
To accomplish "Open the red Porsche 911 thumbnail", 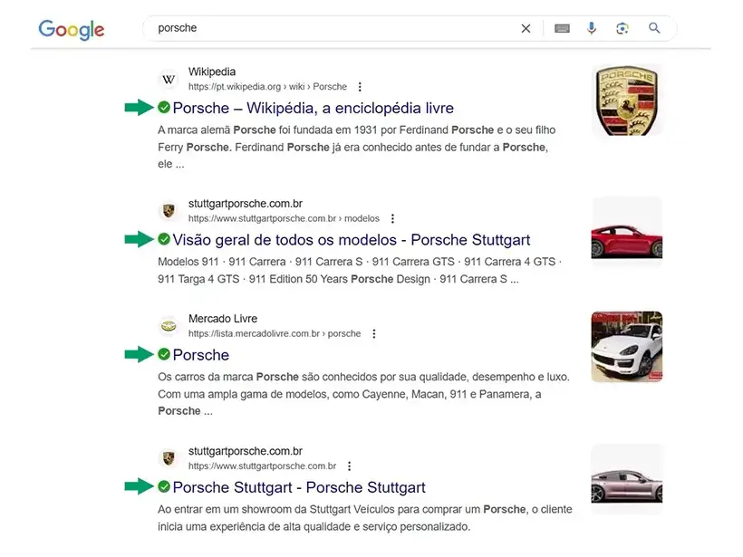I will pos(627,233).
